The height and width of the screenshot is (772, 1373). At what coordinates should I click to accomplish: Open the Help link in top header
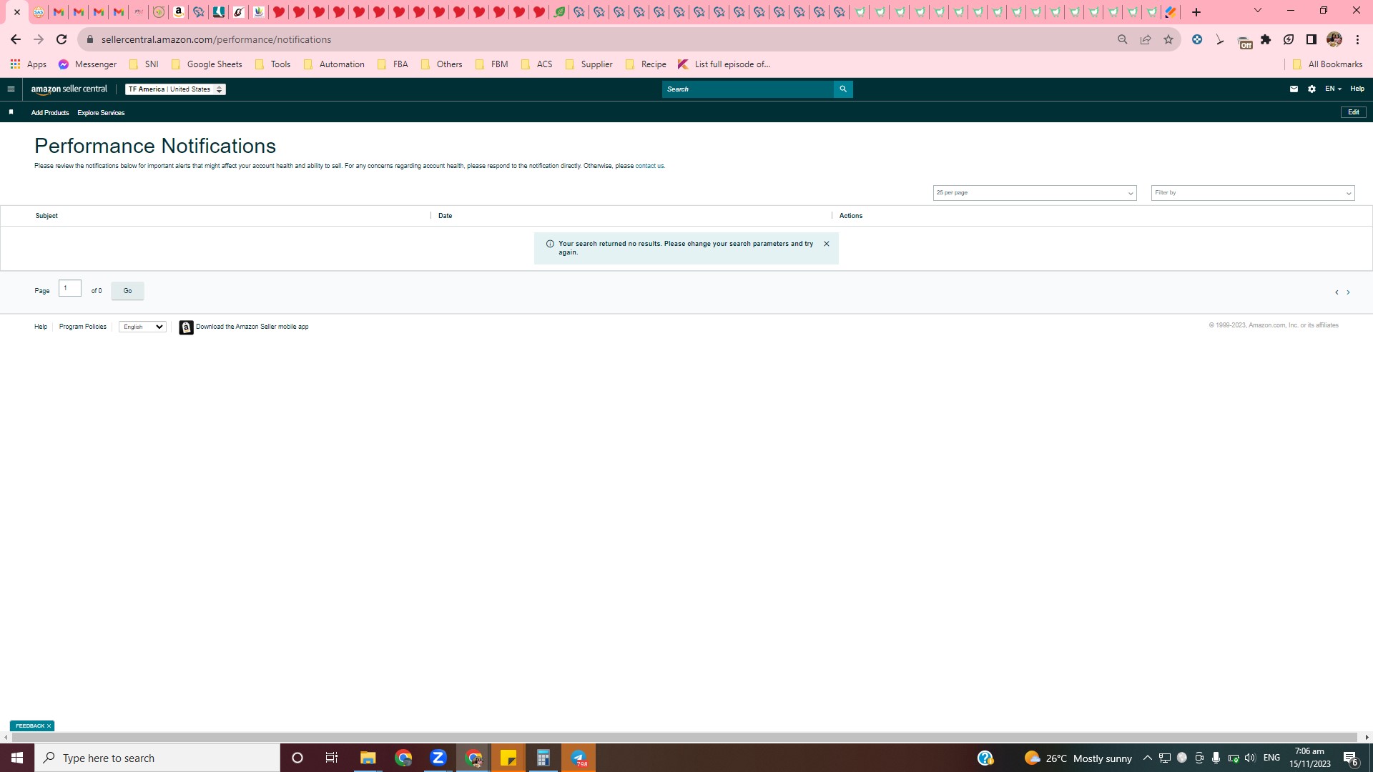tap(1357, 89)
